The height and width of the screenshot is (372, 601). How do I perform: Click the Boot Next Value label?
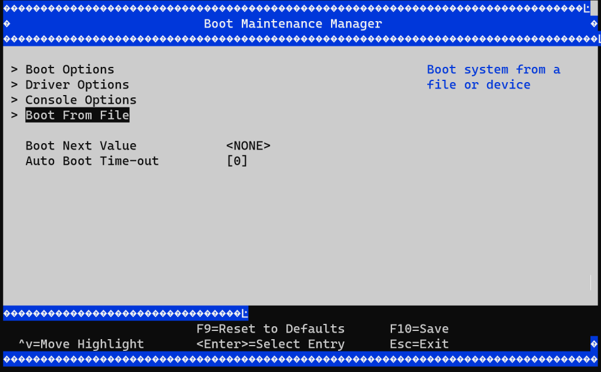pos(80,146)
